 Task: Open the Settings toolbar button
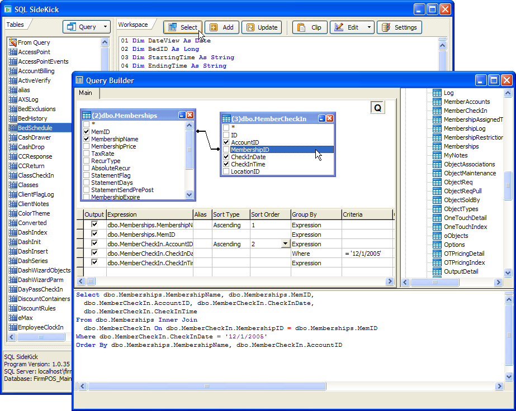coord(400,27)
